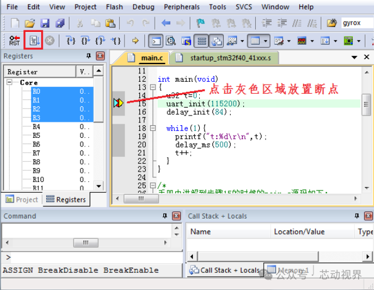Viewport: 374px width, 290px height.
Task: Click the Cut scissors icon
Action: click(x=80, y=23)
